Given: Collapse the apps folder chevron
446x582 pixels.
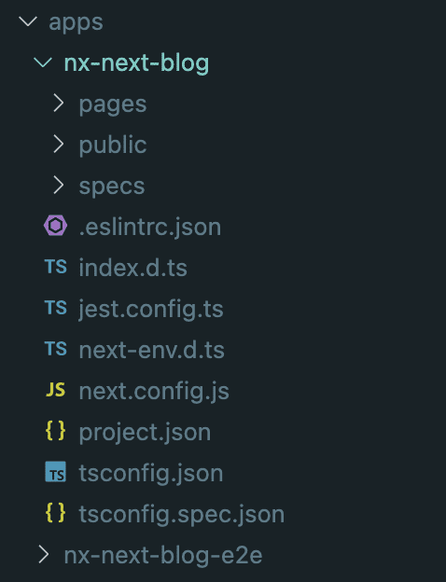Looking at the screenshot, I should click(x=28, y=21).
